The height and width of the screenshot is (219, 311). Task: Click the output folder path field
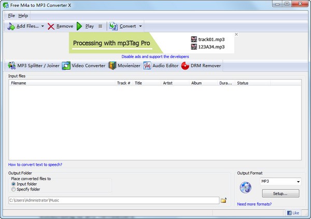(x=113, y=200)
